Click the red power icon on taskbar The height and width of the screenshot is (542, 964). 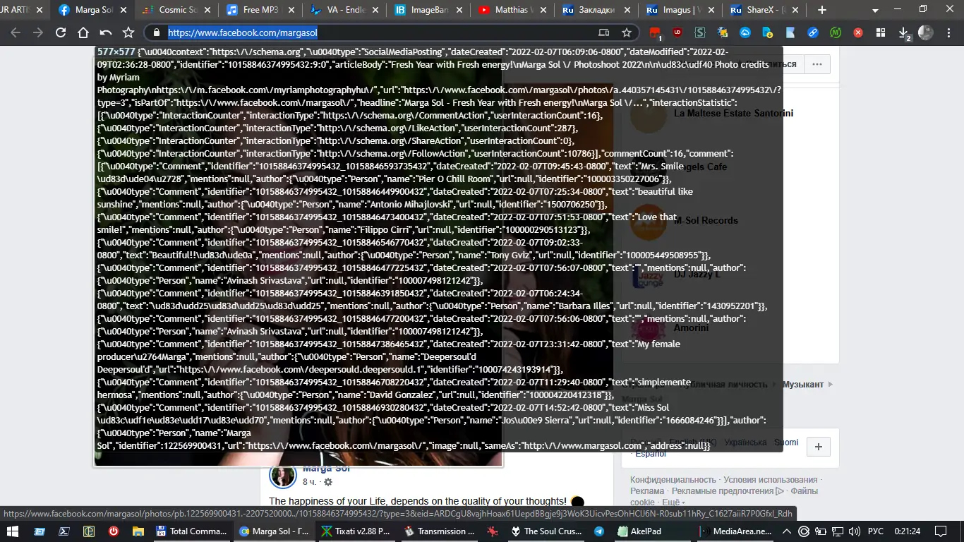pos(114,531)
